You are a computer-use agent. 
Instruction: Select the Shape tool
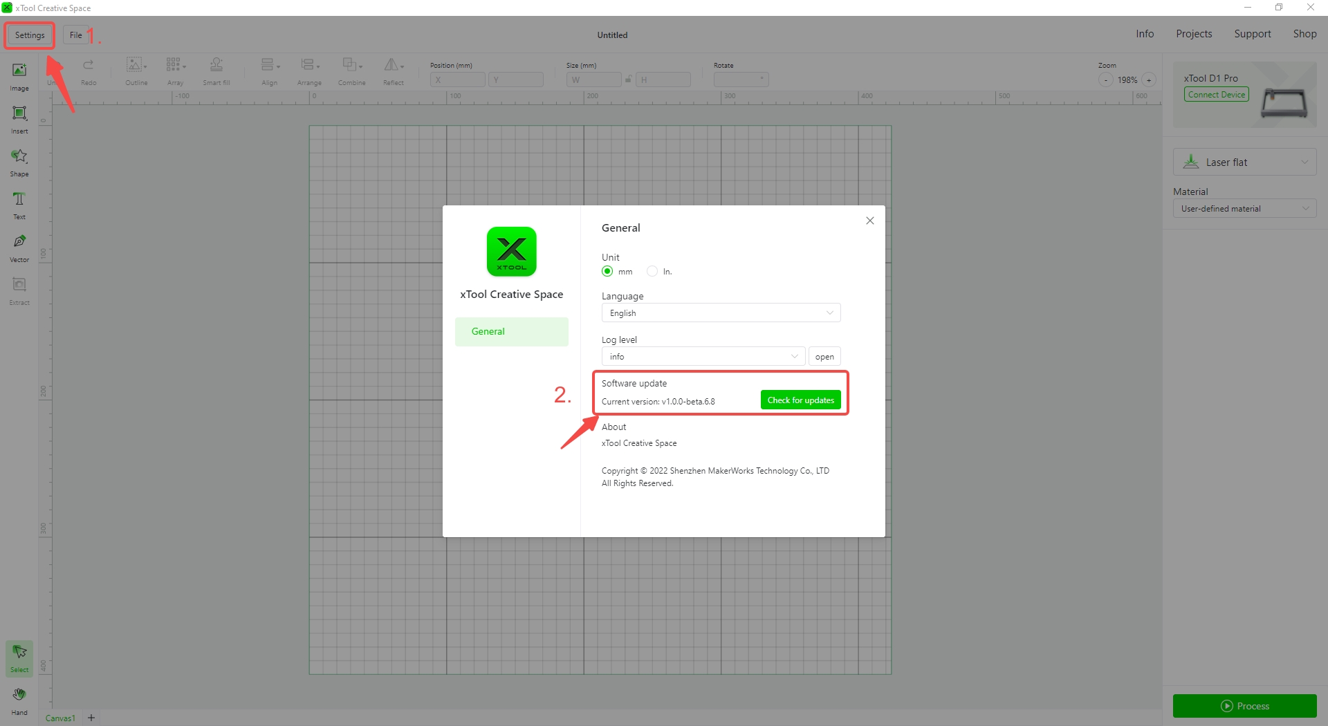(19, 161)
